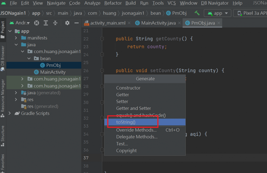Viewport: 267px width, 173px height.
Task: Open the Project tool window sidebar tab
Action: pyautogui.click(x=3, y=30)
